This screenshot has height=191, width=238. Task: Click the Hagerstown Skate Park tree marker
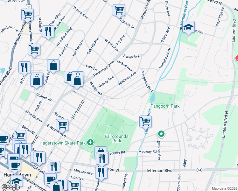91,142
